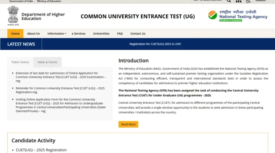
Task: Open the About Us menu item
Action: coord(33,34)
